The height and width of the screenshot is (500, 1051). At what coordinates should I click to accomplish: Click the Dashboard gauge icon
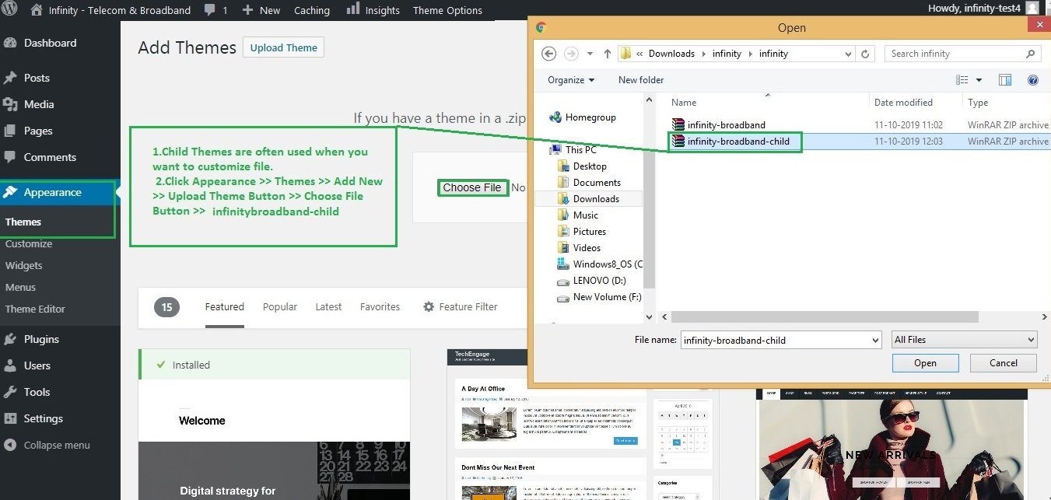pos(10,43)
